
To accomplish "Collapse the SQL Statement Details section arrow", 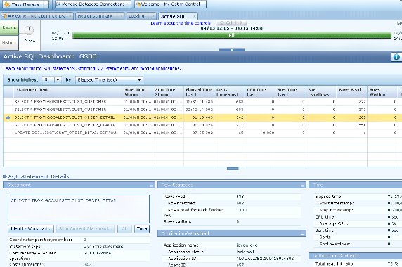I will [5, 176].
